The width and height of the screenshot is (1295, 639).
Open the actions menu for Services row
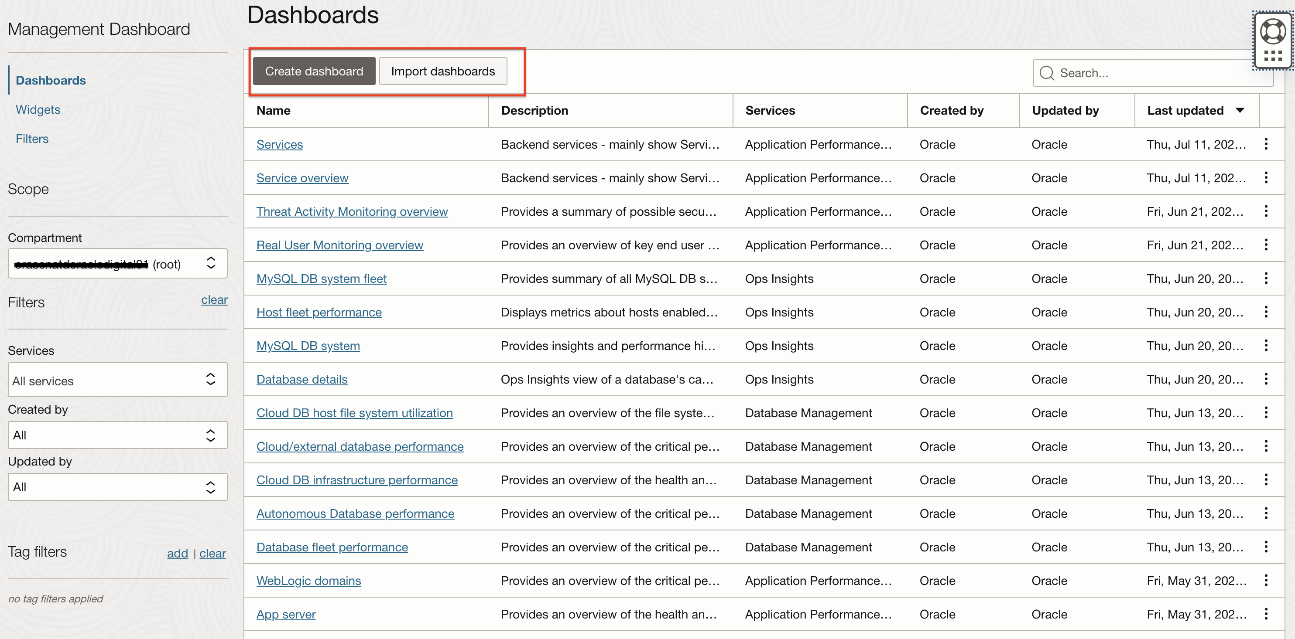coord(1266,144)
